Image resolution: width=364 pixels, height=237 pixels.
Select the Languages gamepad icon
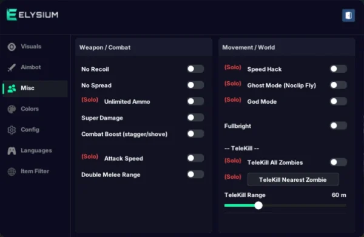pyautogui.click(x=12, y=151)
